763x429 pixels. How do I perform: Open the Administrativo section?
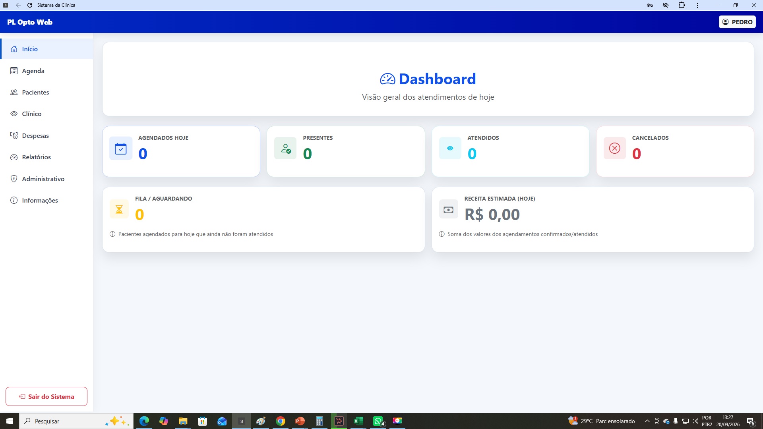pyautogui.click(x=46, y=179)
